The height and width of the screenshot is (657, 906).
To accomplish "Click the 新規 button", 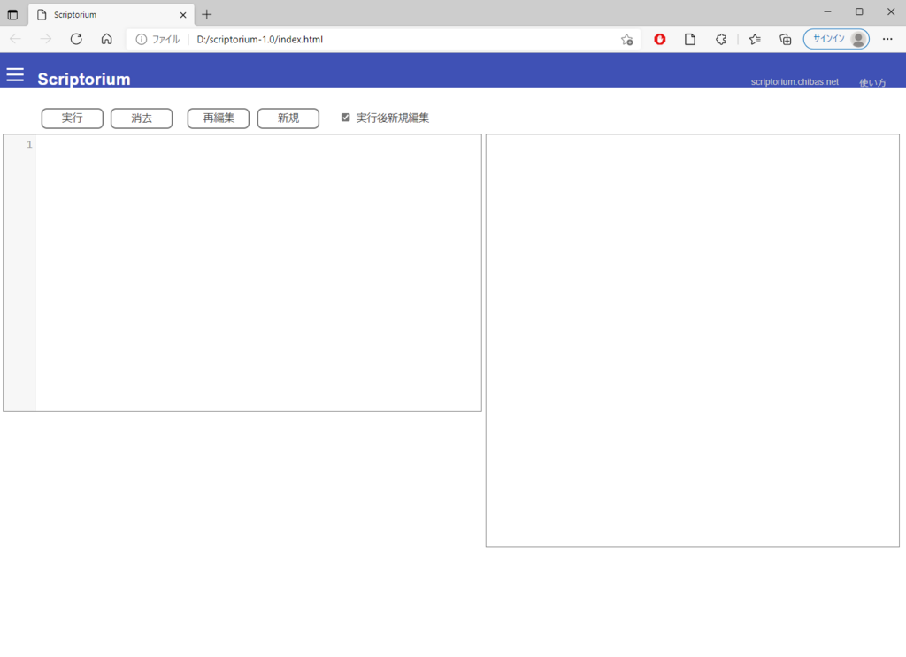I will tap(288, 118).
